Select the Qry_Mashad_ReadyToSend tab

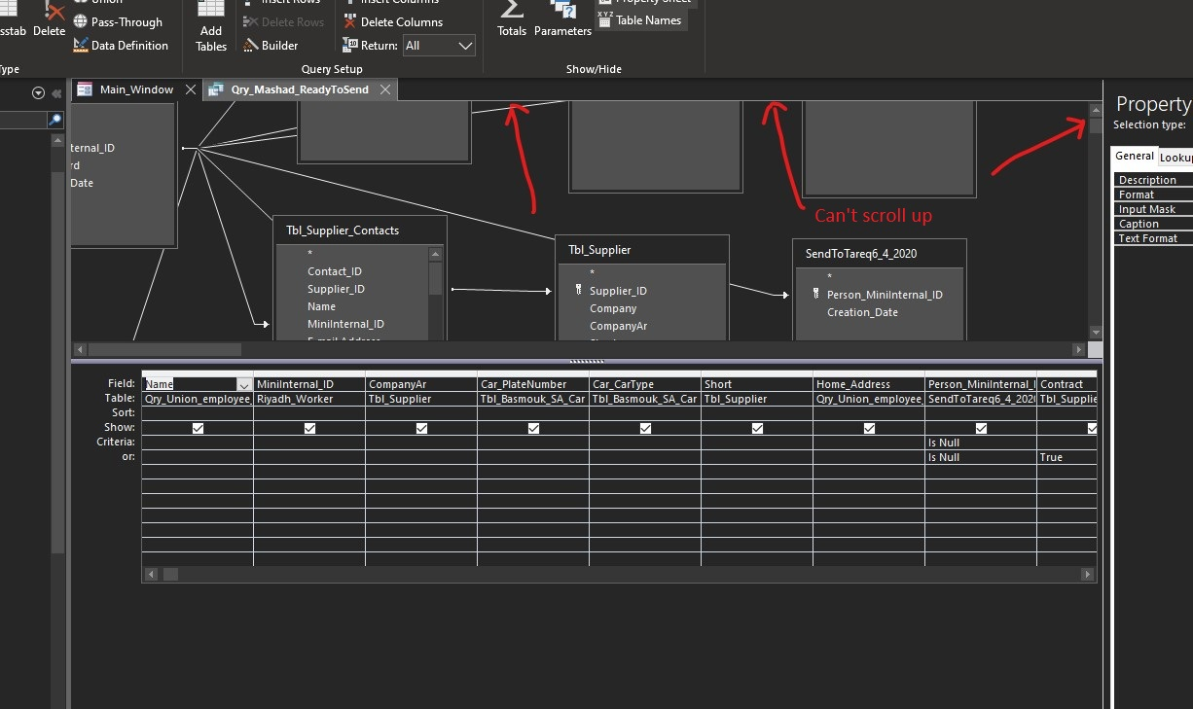(x=300, y=89)
